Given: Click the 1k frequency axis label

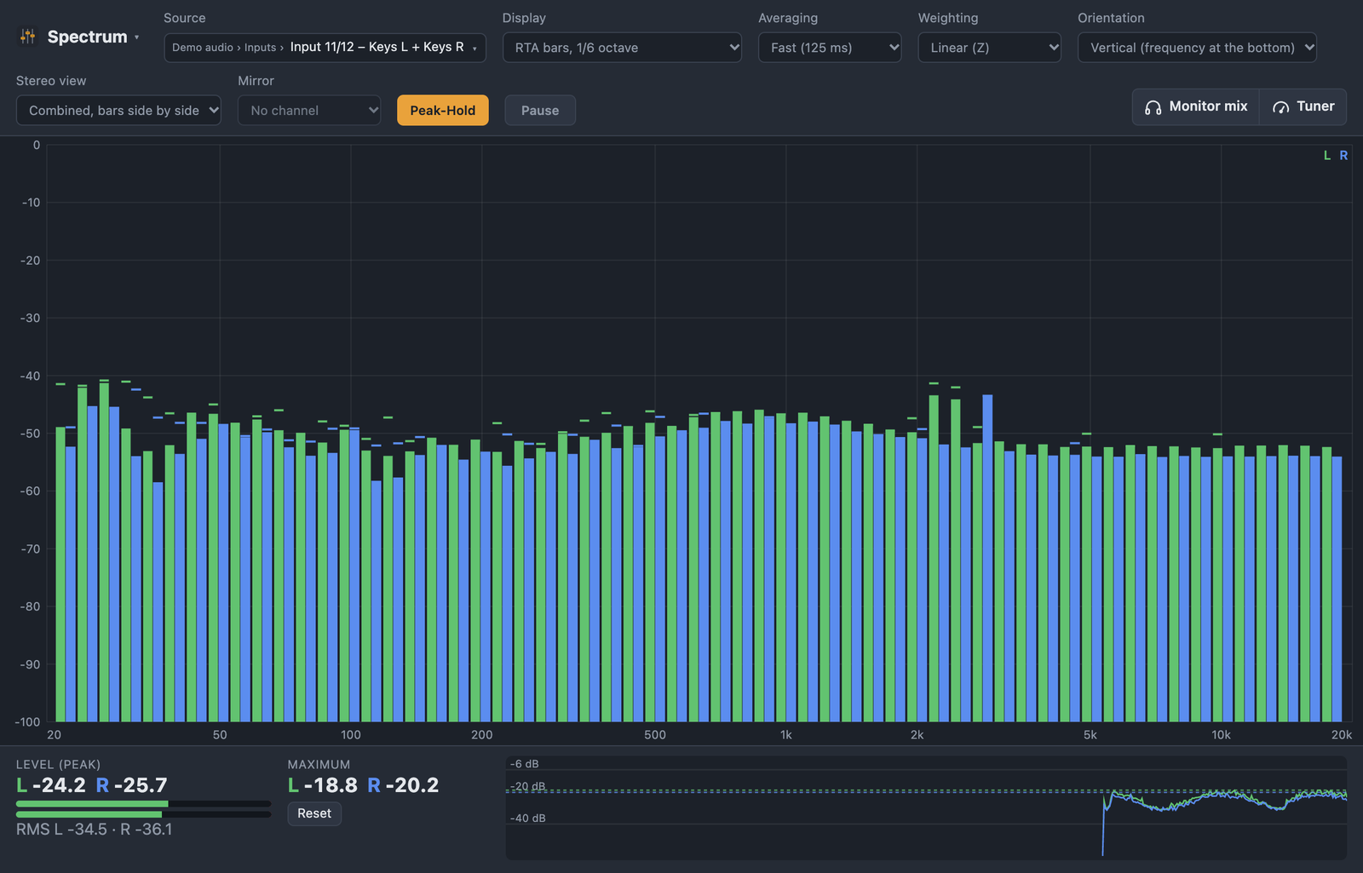Looking at the screenshot, I should (x=785, y=735).
